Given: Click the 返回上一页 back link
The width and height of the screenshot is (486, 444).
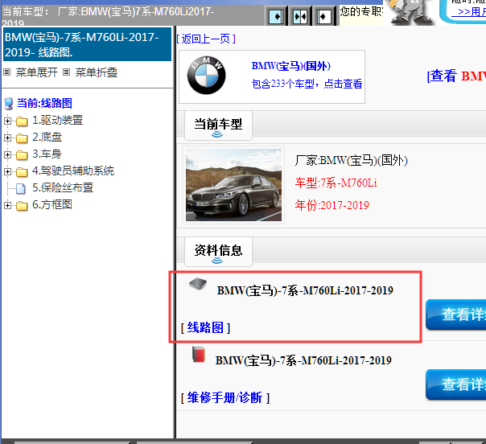Looking at the screenshot, I should (206, 39).
